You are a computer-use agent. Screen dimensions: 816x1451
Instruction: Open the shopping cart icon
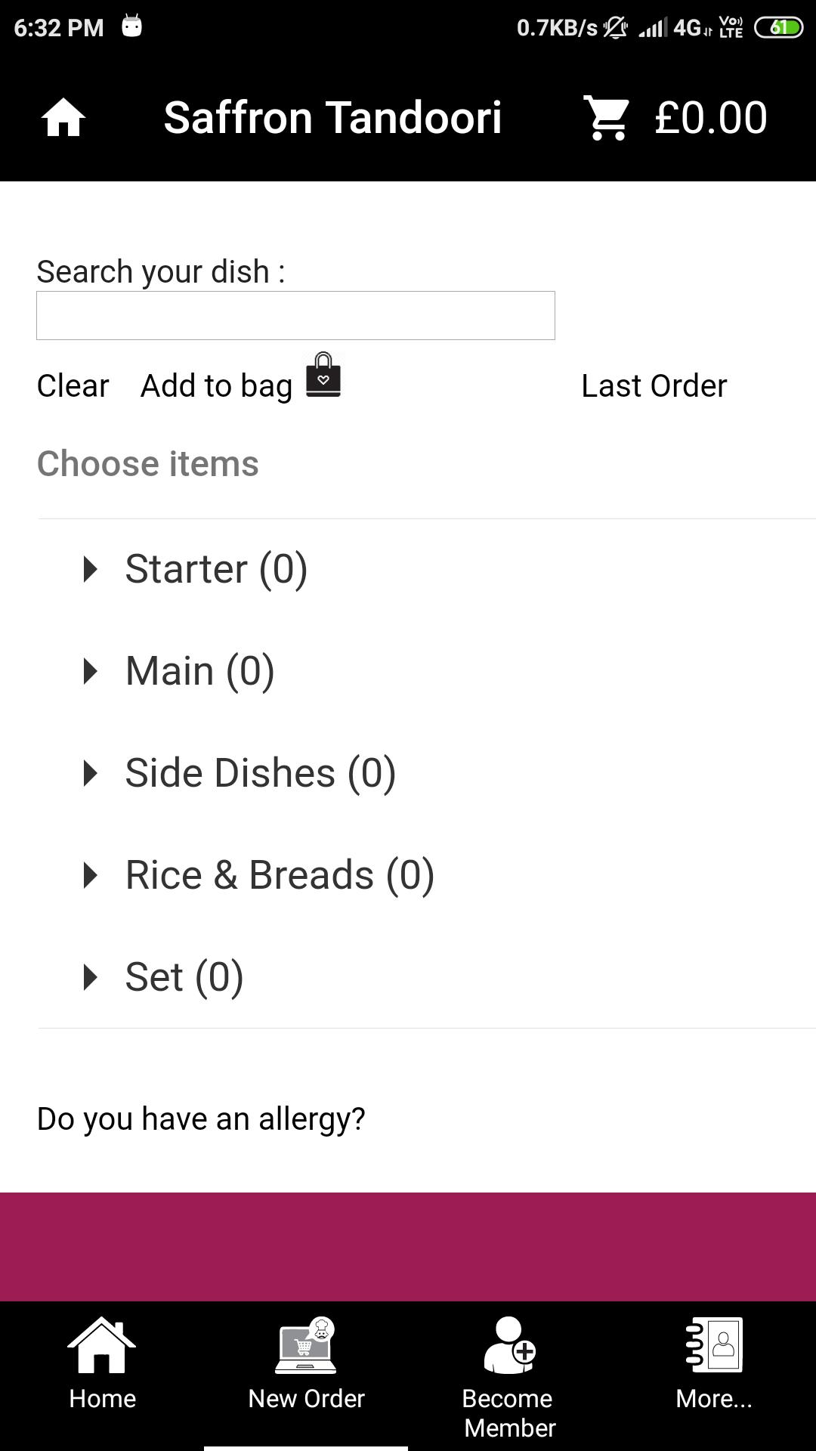607,118
